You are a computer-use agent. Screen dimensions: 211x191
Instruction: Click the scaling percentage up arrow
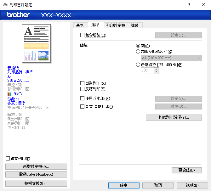coord(156,69)
